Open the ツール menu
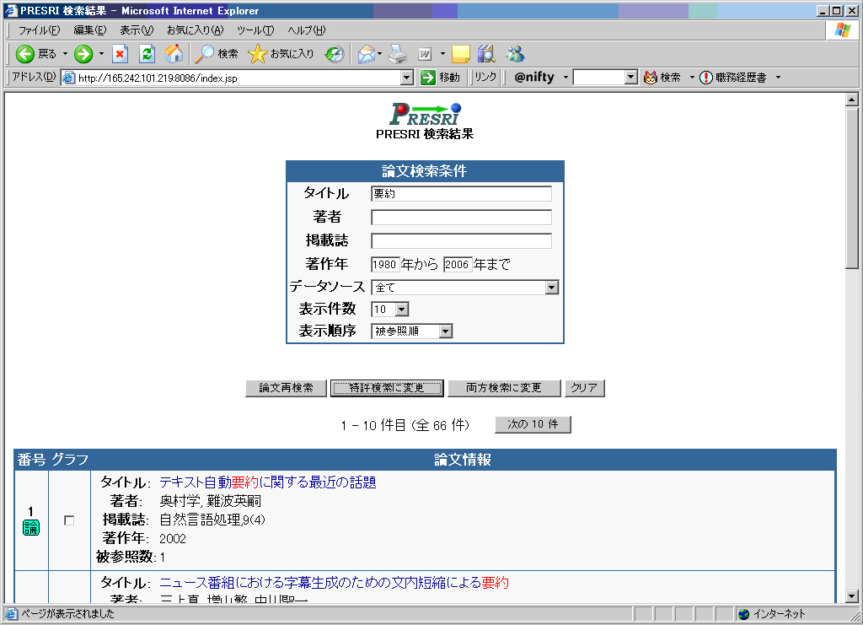Viewport: 863px width, 625px height. (255, 30)
